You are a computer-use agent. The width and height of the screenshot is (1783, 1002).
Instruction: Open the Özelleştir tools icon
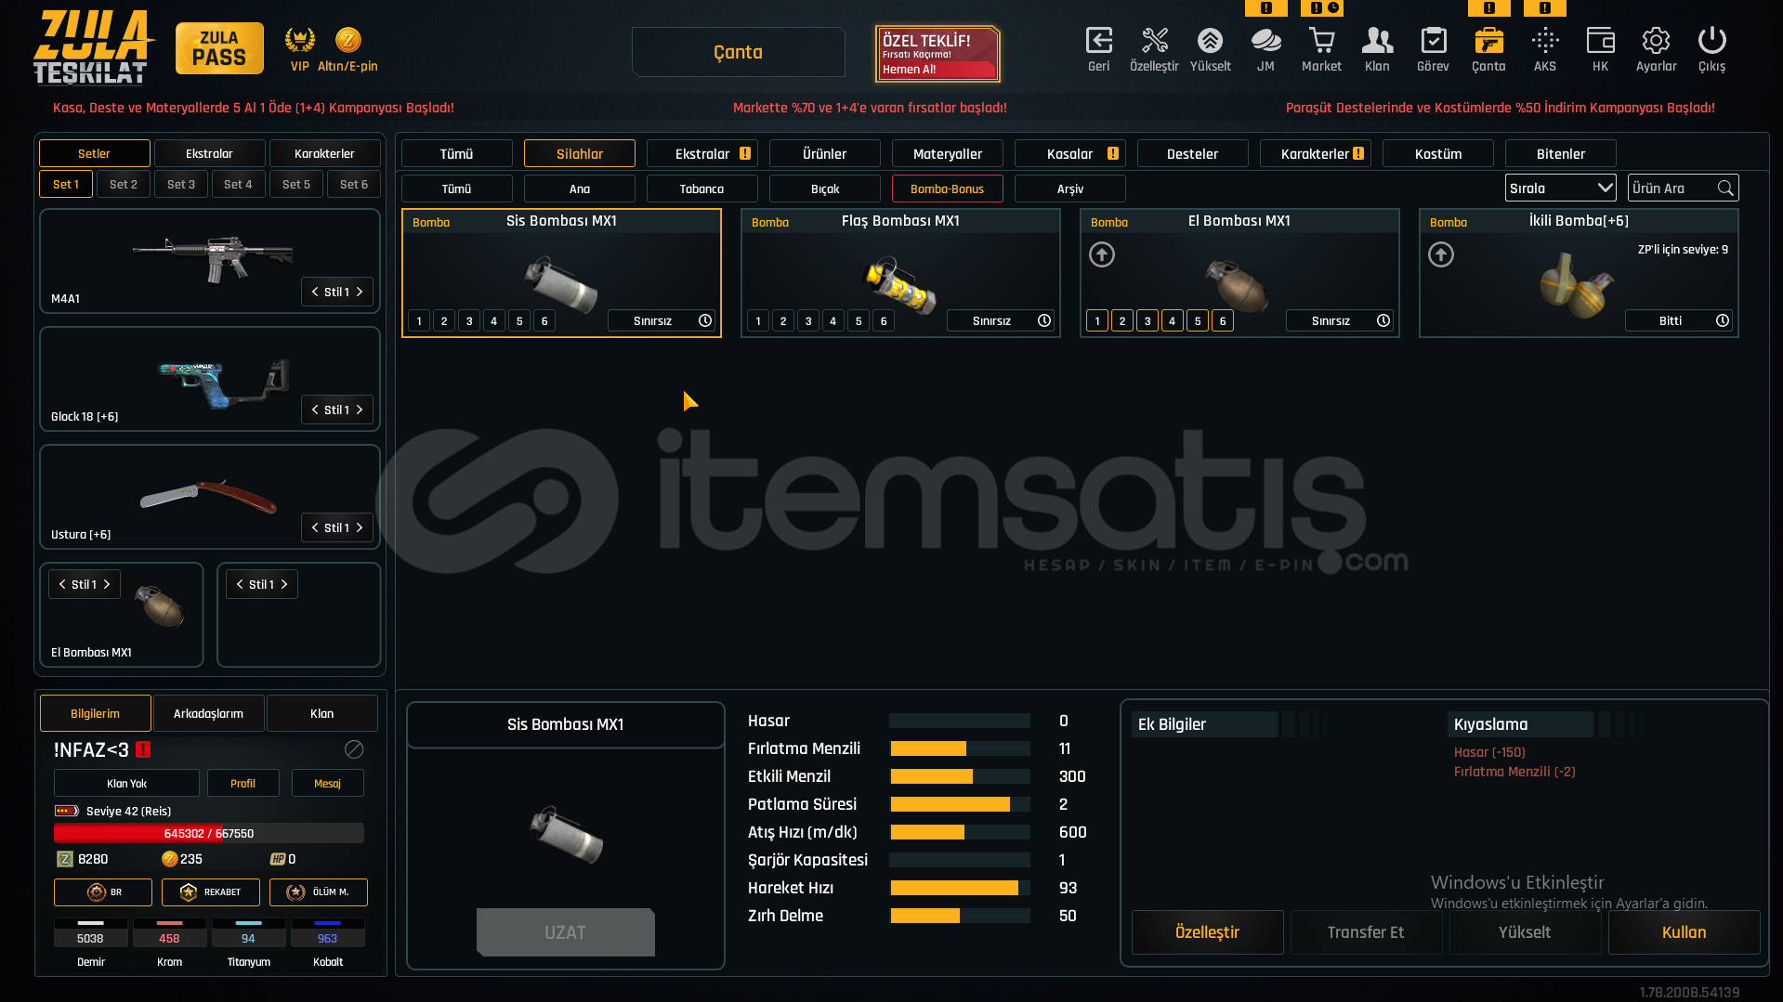pos(1154,42)
